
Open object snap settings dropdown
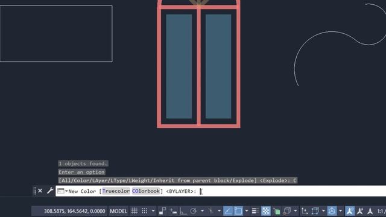click(x=247, y=211)
